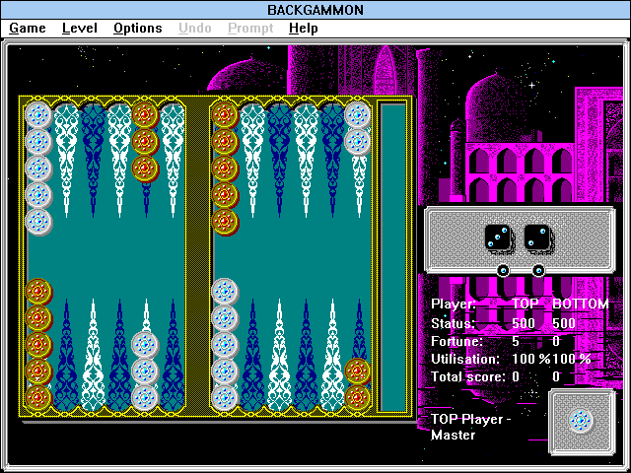Select the edge-most red checker in the upper three-stack
This screenshot has height=473, width=631.
(x=145, y=115)
